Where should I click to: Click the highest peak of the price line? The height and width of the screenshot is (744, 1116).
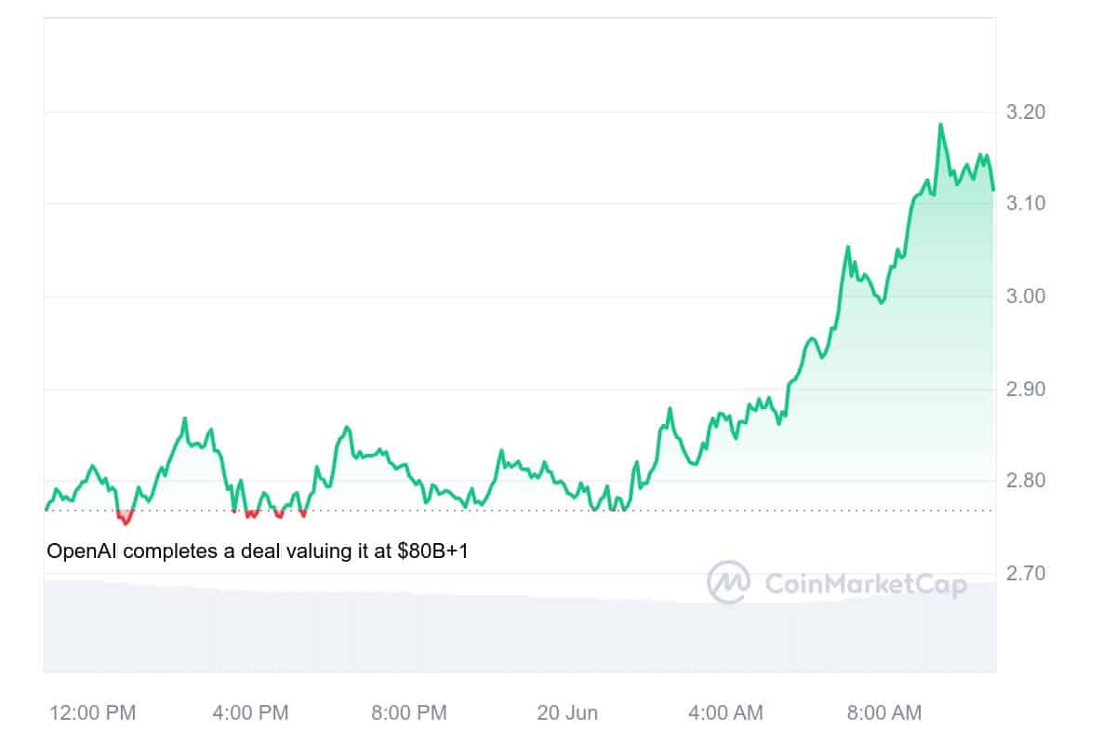pos(940,124)
